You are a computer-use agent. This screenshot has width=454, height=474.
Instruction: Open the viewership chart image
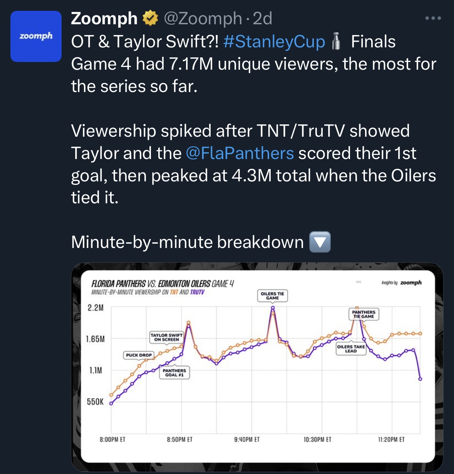[x=257, y=367]
